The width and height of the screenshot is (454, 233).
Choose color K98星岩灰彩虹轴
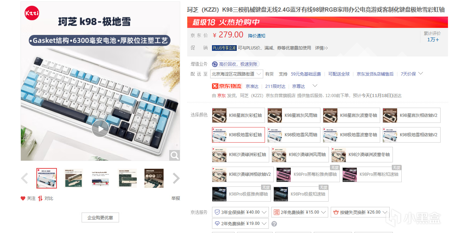(238, 115)
